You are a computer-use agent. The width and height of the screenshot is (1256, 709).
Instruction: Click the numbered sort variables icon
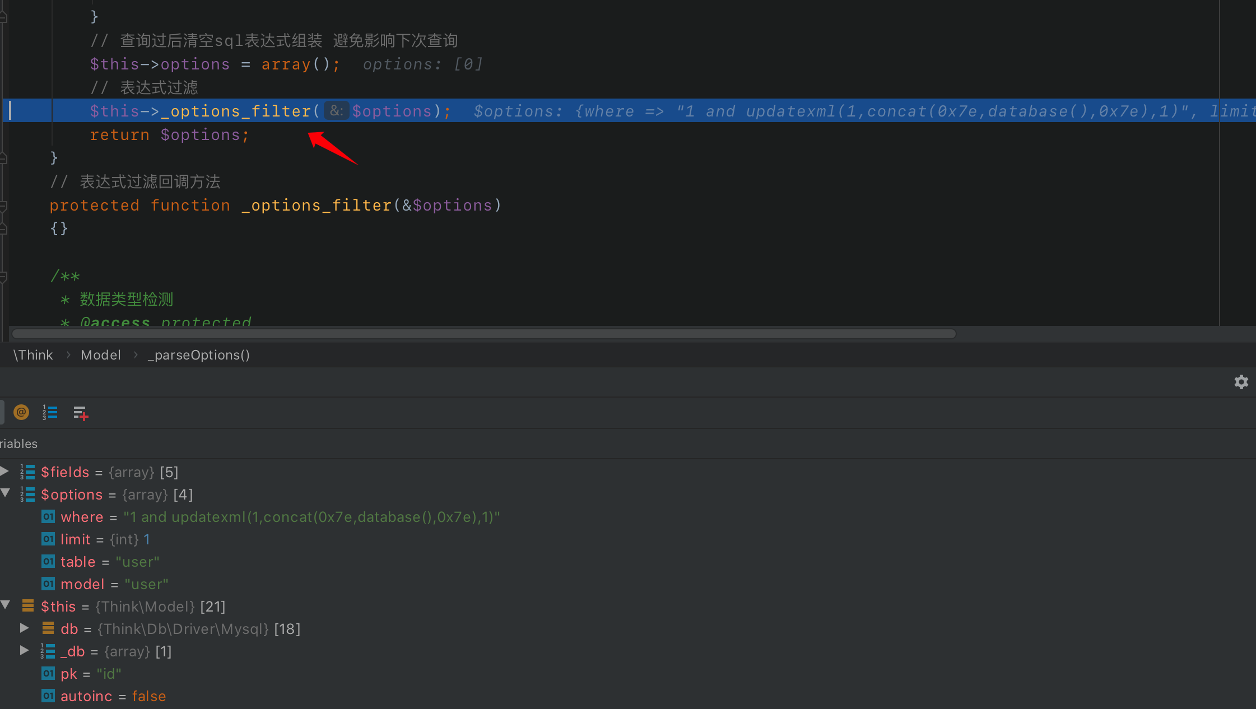coord(50,413)
